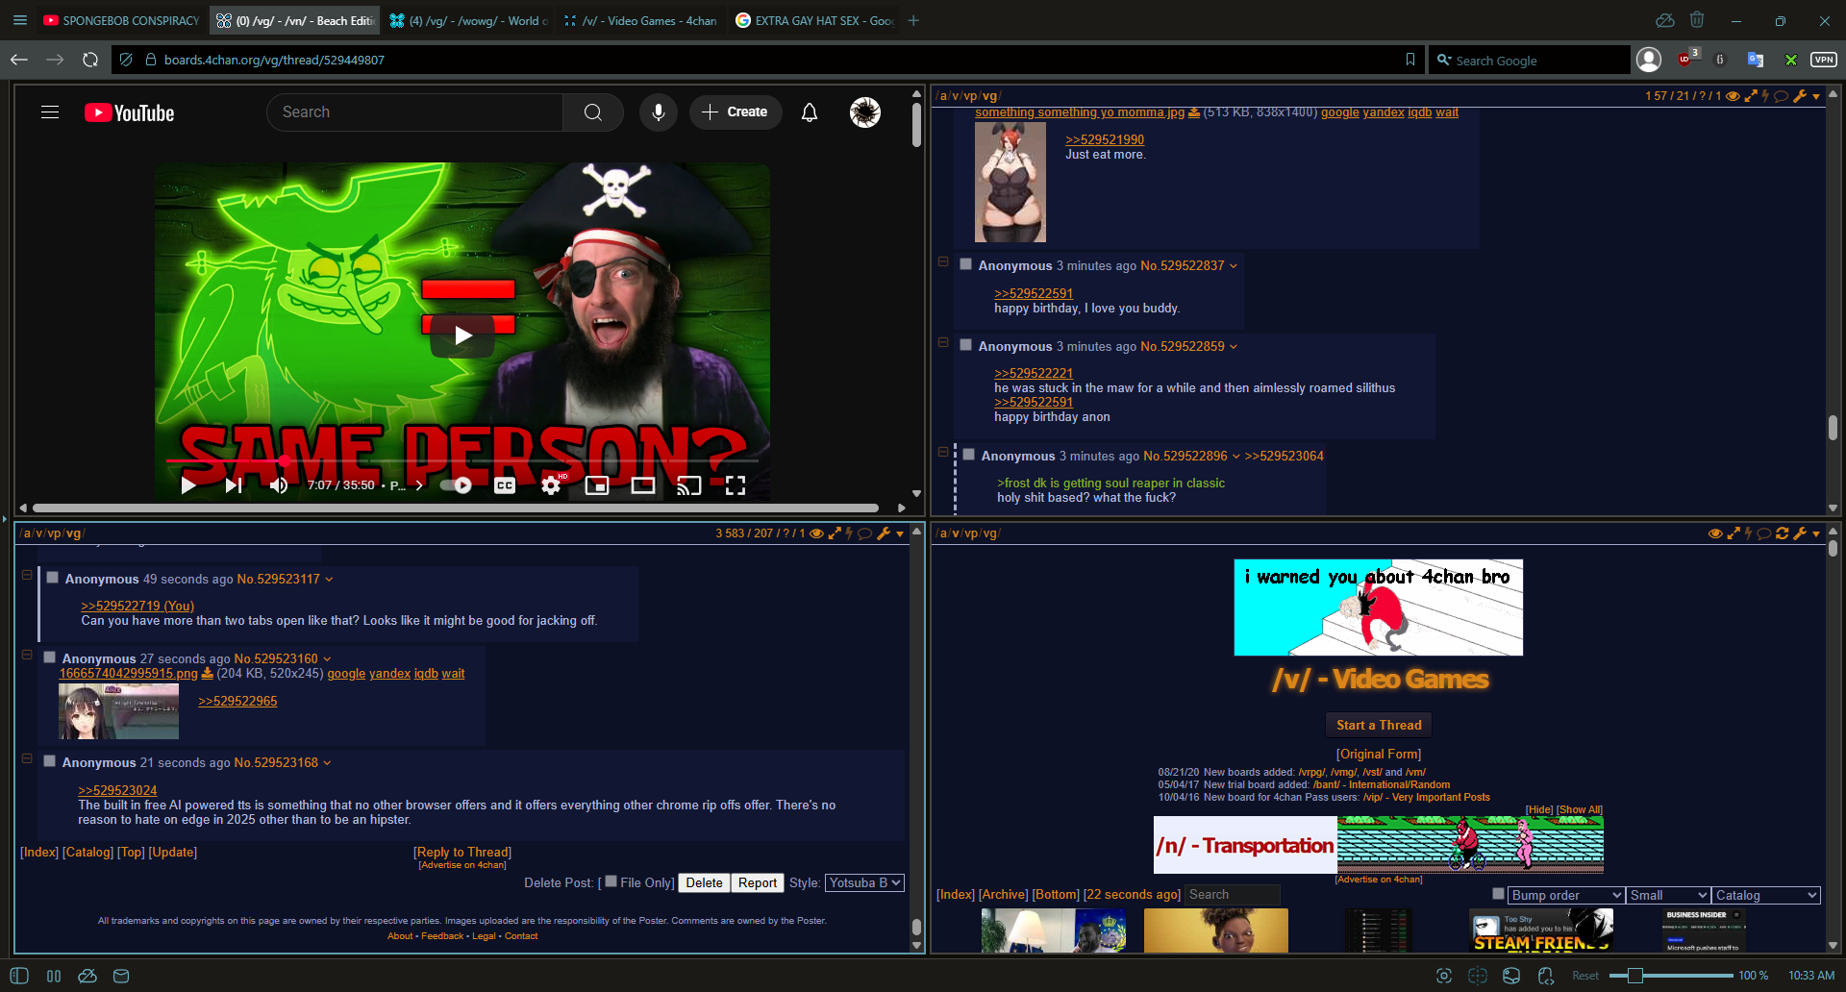Switch to SPONGEBOB CONSPIRACY tab

[x=121, y=20]
